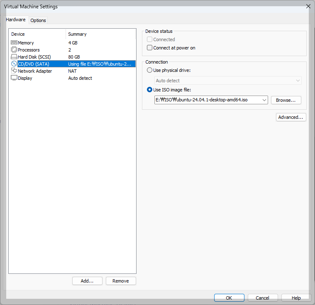This screenshot has width=315, height=305.
Task: Select the Network Adapter label
Action: 35,71
